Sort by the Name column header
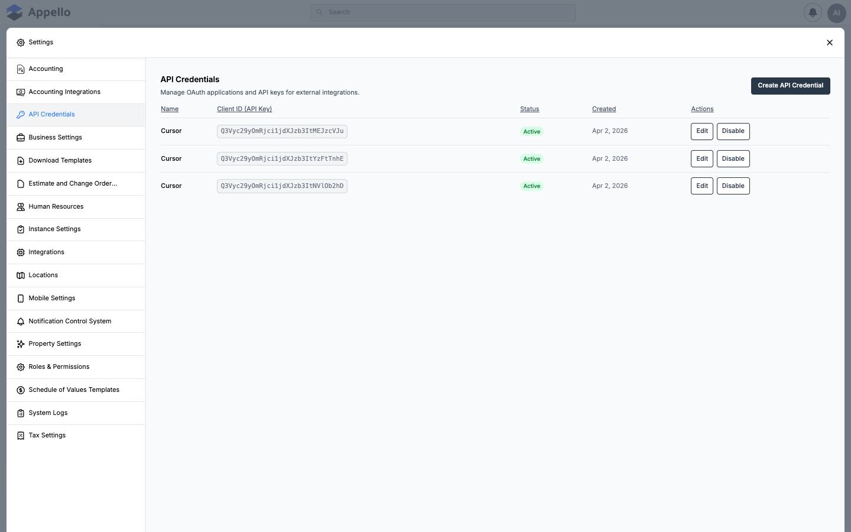Image resolution: width=851 pixels, height=532 pixels. (170, 109)
